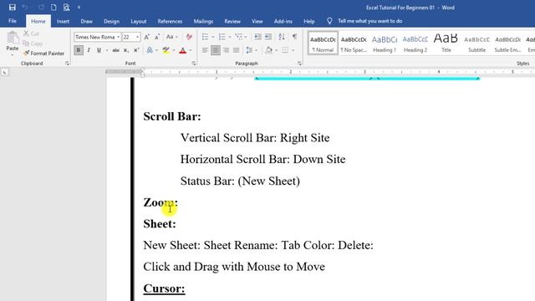Apply the Heading 2 style
The width and height of the screenshot is (535, 301).
(x=415, y=43)
